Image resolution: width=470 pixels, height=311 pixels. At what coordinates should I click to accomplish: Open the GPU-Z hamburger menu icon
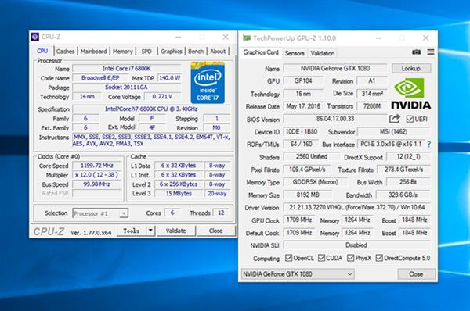pyautogui.click(x=431, y=52)
